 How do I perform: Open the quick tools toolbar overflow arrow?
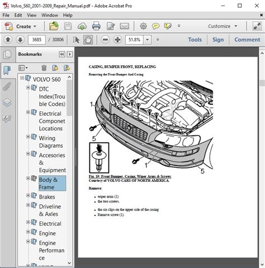click(x=179, y=26)
